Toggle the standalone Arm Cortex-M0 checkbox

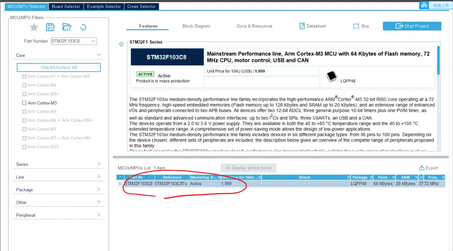pyautogui.click(x=24, y=85)
